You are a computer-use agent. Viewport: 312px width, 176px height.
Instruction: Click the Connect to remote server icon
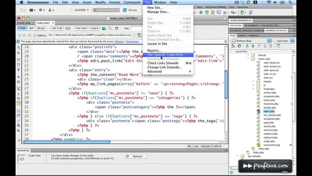233,46
